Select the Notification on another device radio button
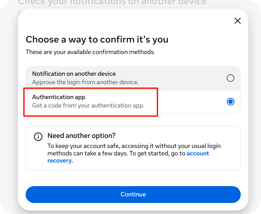This screenshot has width=261, height=214. 231,78
